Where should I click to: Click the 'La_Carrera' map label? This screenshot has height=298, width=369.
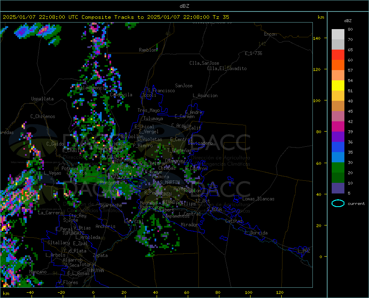pyautogui.click(x=50, y=213)
